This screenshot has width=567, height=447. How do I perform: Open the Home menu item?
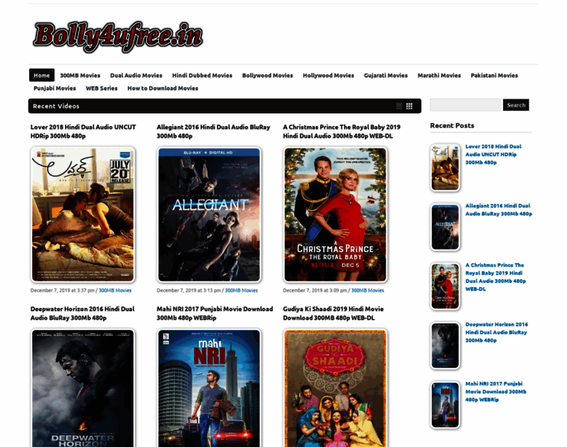[42, 75]
